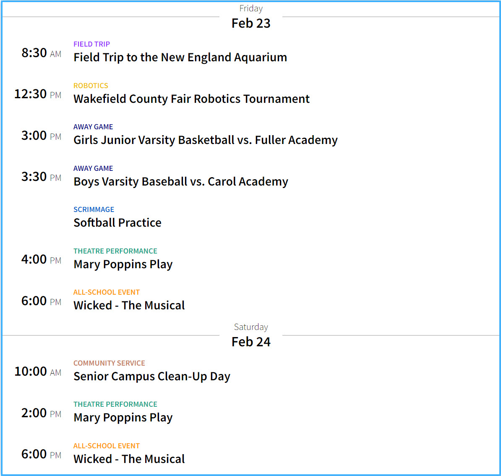This screenshot has width=501, height=476.
Task: Open Friday's Wicked - The Musical event
Action: [129, 306]
